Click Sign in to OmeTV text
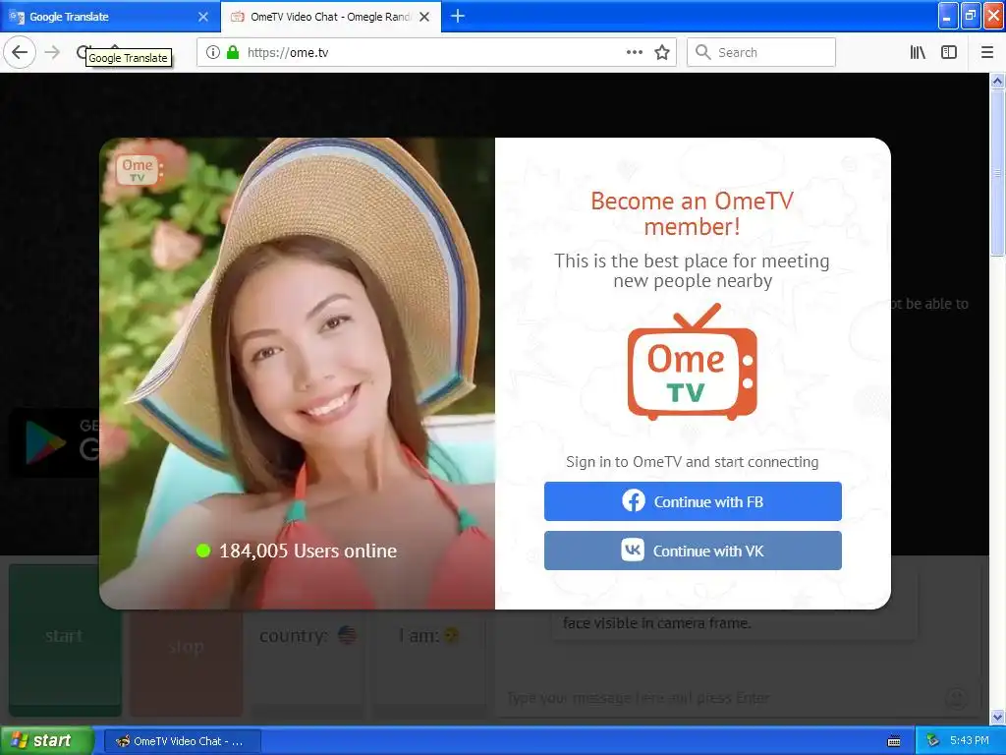The width and height of the screenshot is (1006, 755). click(x=692, y=462)
